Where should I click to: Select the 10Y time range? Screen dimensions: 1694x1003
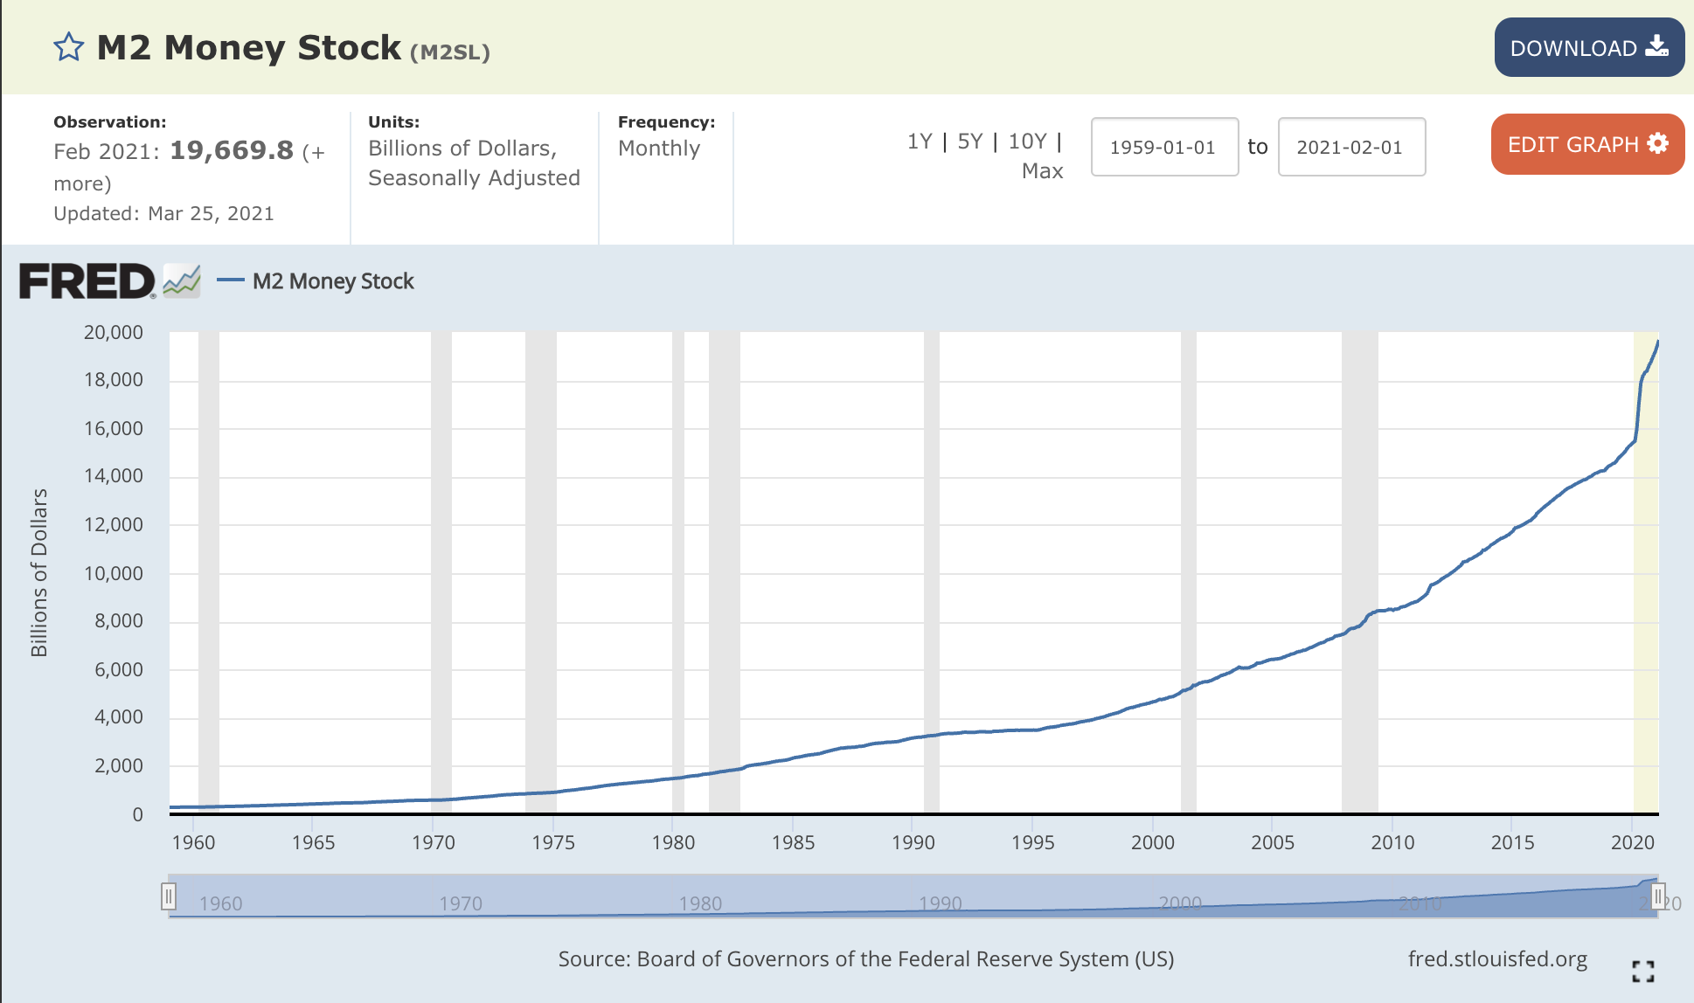coord(1024,141)
